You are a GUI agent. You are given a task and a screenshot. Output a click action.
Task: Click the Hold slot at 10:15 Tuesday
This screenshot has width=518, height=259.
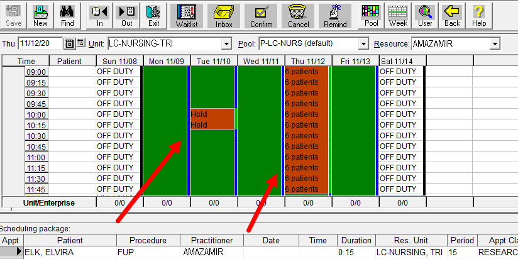212,124
